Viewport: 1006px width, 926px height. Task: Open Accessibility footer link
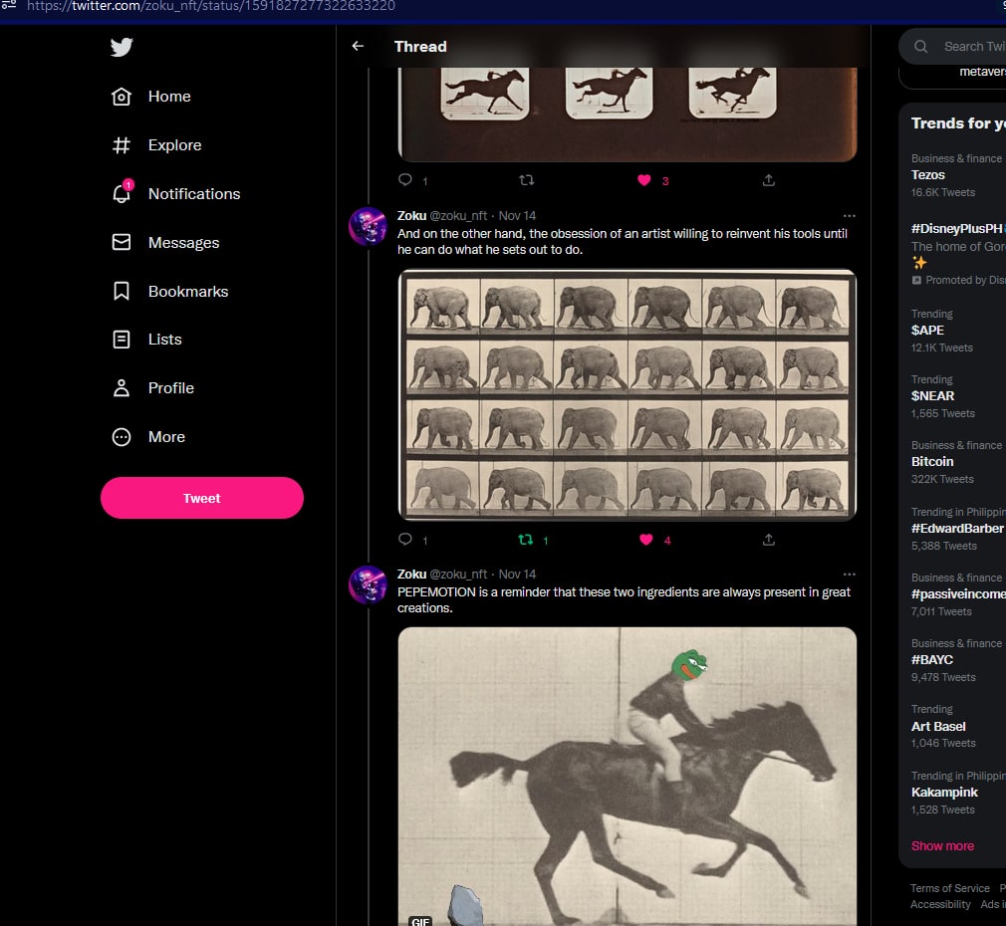click(x=940, y=904)
